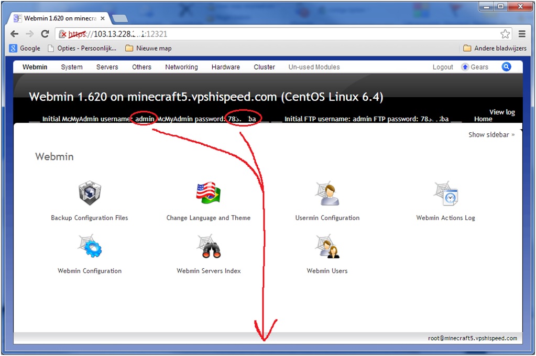Image resolution: width=536 pixels, height=356 pixels.
Task: Click root@minecraft5.vpshispeed.com footer text
Action: [x=473, y=338]
